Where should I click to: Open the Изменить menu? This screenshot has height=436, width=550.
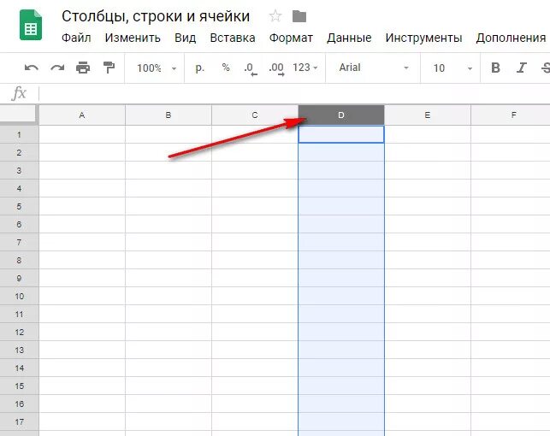(x=133, y=38)
